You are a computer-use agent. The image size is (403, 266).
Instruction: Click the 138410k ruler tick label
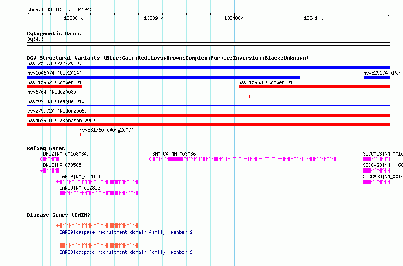click(x=313, y=18)
